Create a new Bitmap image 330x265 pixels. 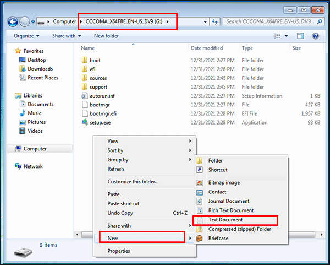[241, 182]
